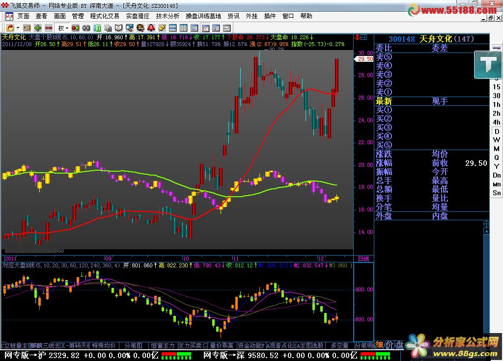Select the 1h period
Viewport: 503px width, 361px height.
click(496, 104)
